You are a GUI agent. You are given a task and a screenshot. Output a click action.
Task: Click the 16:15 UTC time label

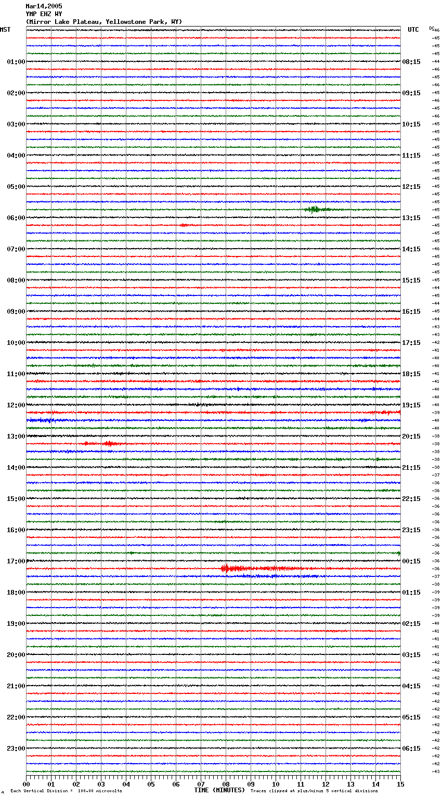coord(411,312)
